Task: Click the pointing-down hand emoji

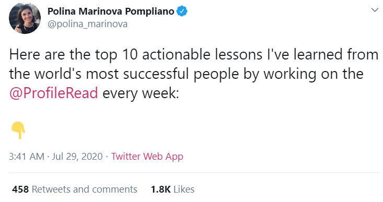Action: pos(18,130)
